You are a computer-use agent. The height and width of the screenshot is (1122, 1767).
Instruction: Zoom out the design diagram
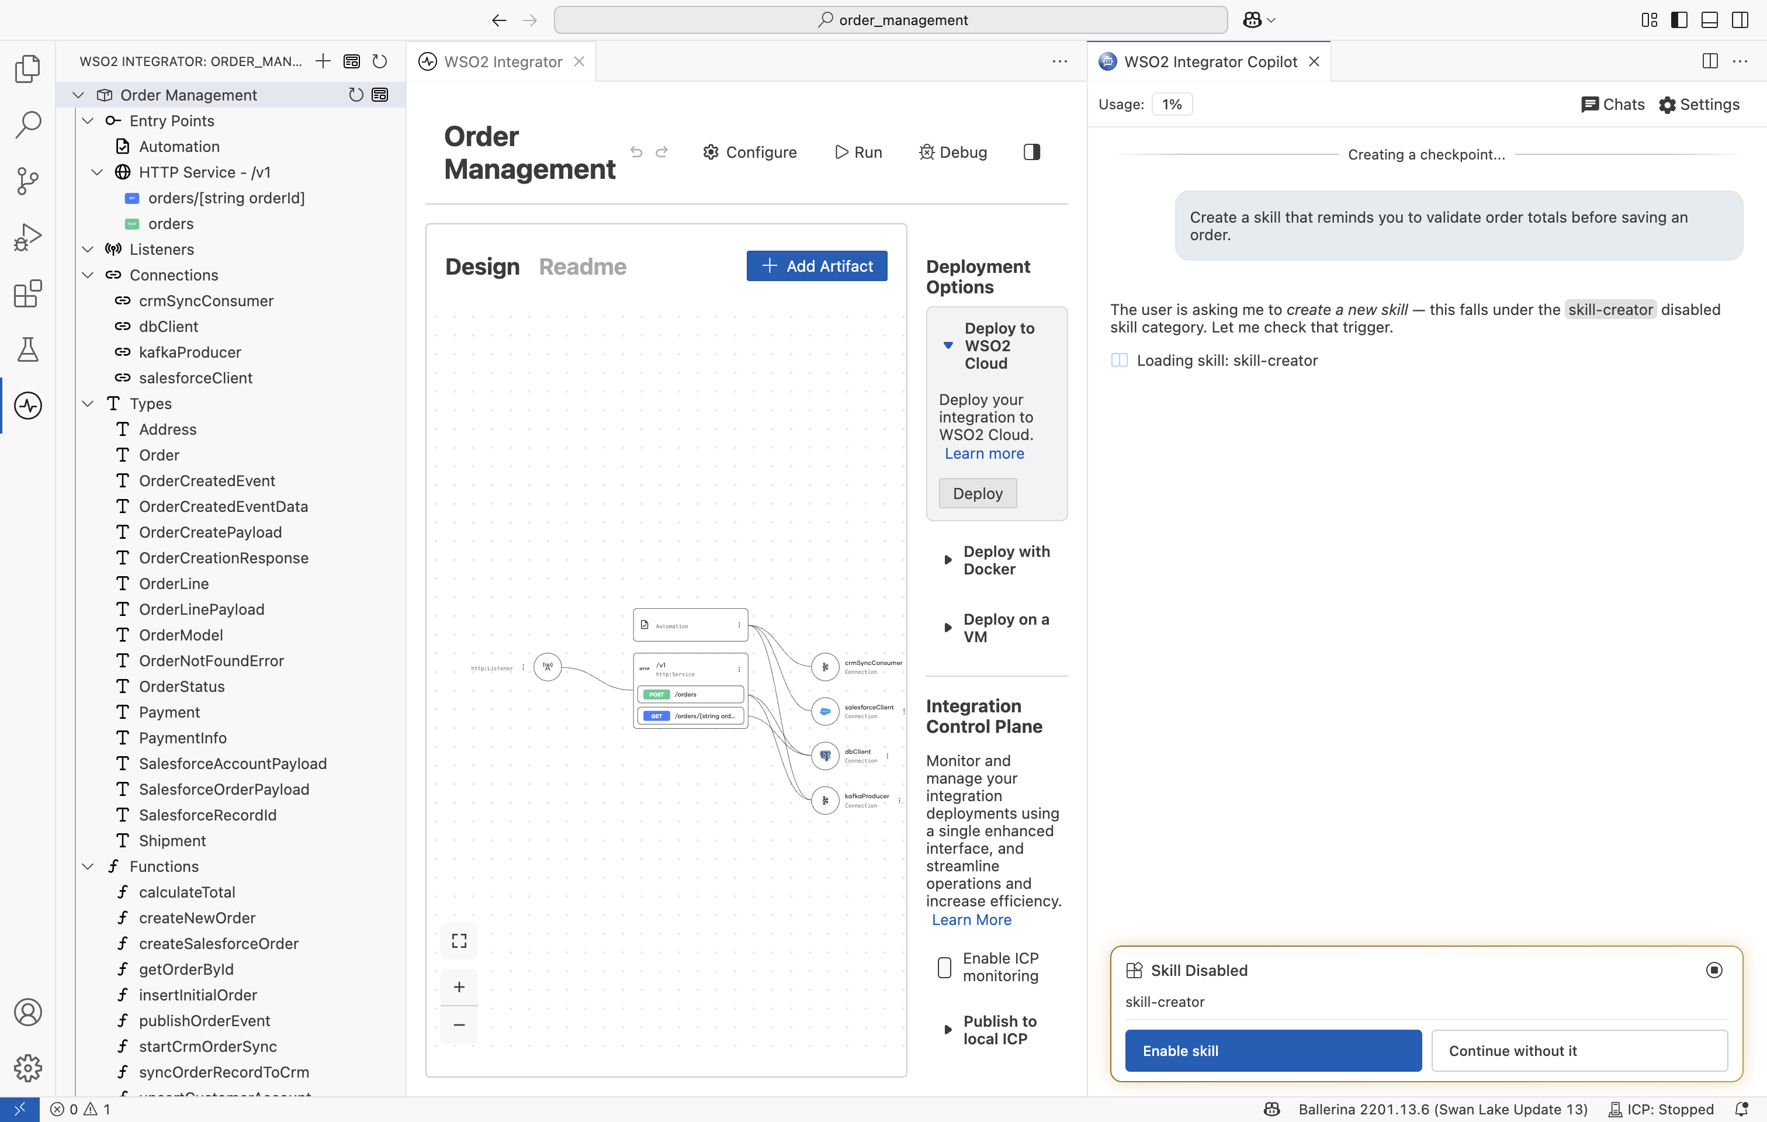click(x=459, y=1024)
